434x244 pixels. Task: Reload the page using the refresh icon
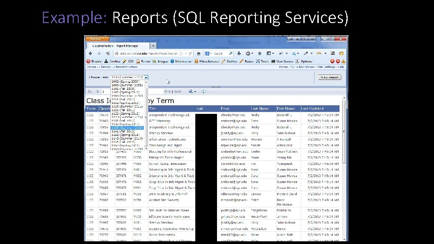tap(190, 54)
